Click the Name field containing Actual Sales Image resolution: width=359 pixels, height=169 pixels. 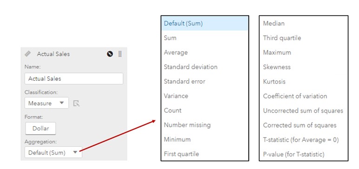[x=74, y=78]
